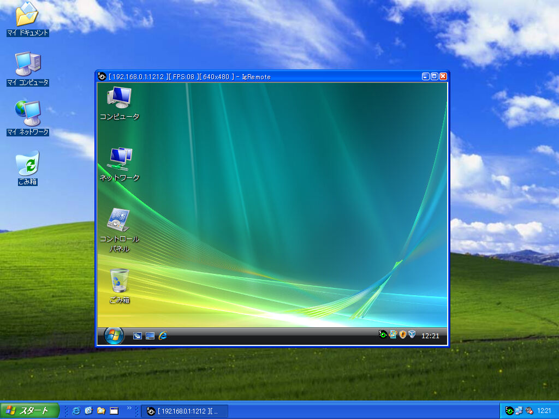Click Show desktop icon in remote Vista taskbar

pos(150,336)
